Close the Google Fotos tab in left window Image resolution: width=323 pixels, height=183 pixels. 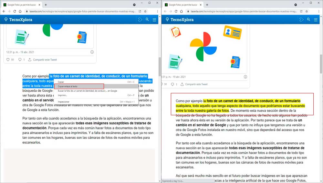(39, 5)
